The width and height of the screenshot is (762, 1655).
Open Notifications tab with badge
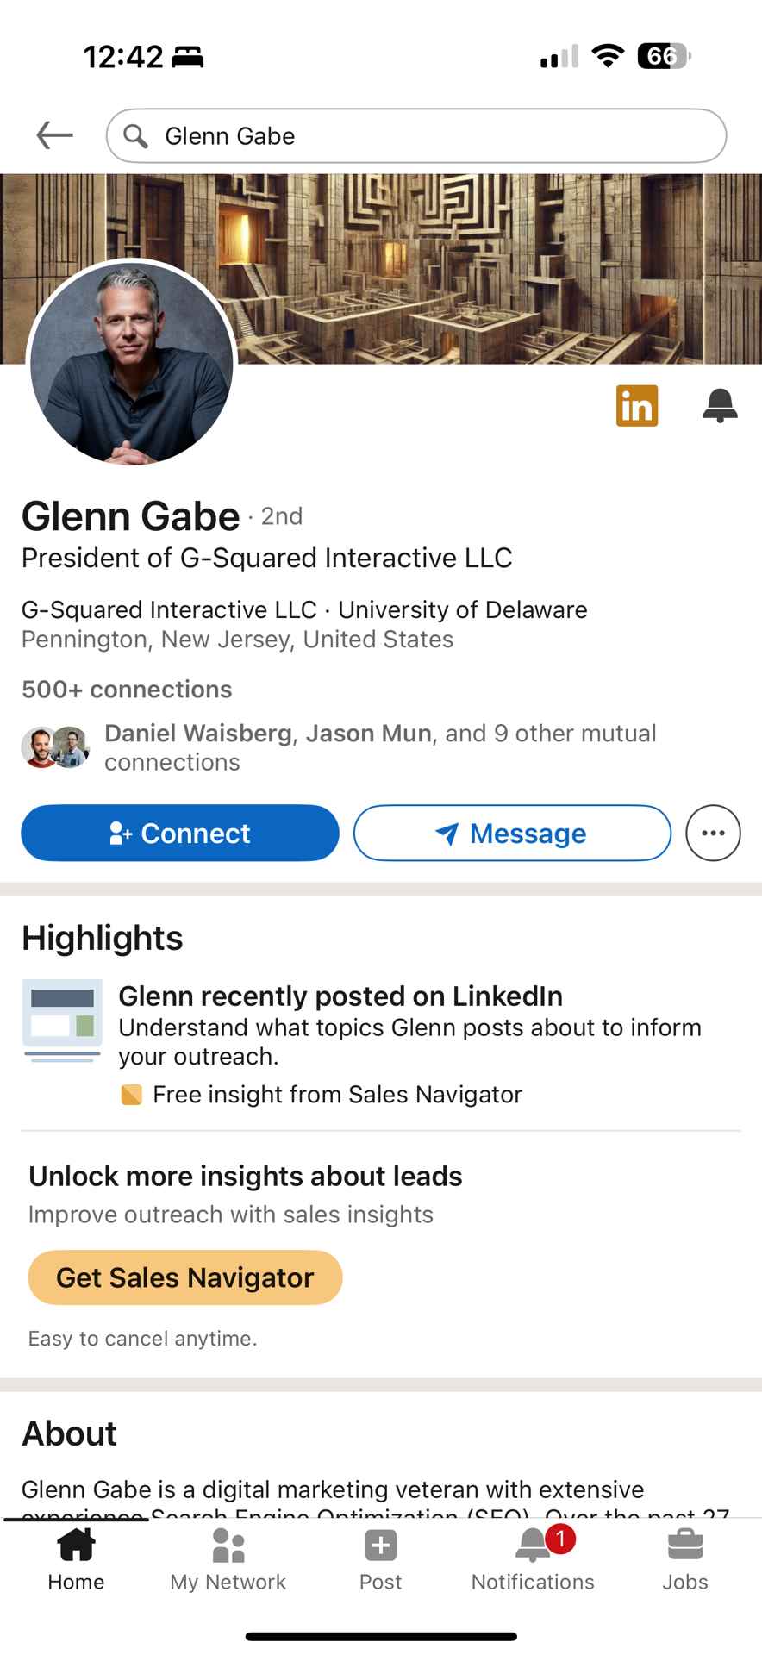(x=533, y=1560)
